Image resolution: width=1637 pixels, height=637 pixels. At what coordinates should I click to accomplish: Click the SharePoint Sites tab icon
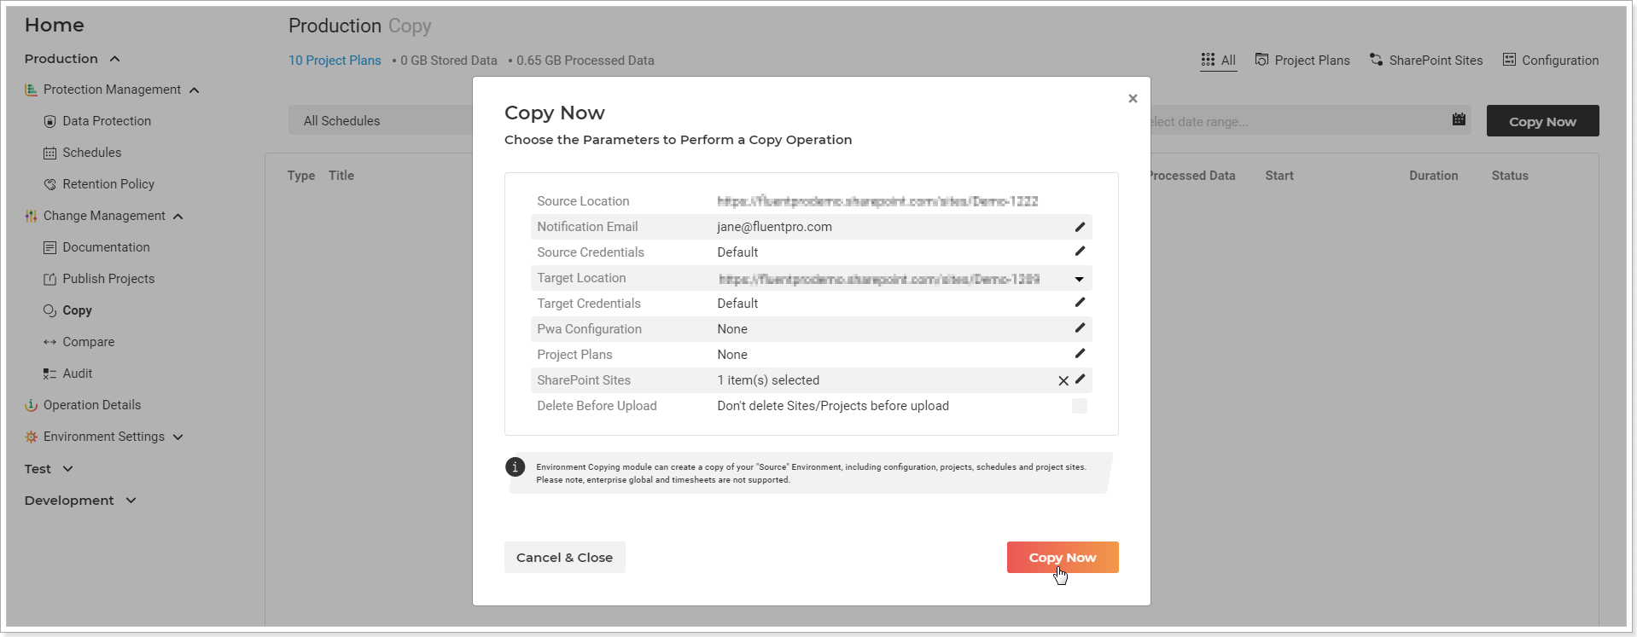point(1376,60)
